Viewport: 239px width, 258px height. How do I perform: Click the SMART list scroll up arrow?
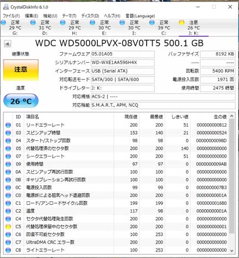232,116
